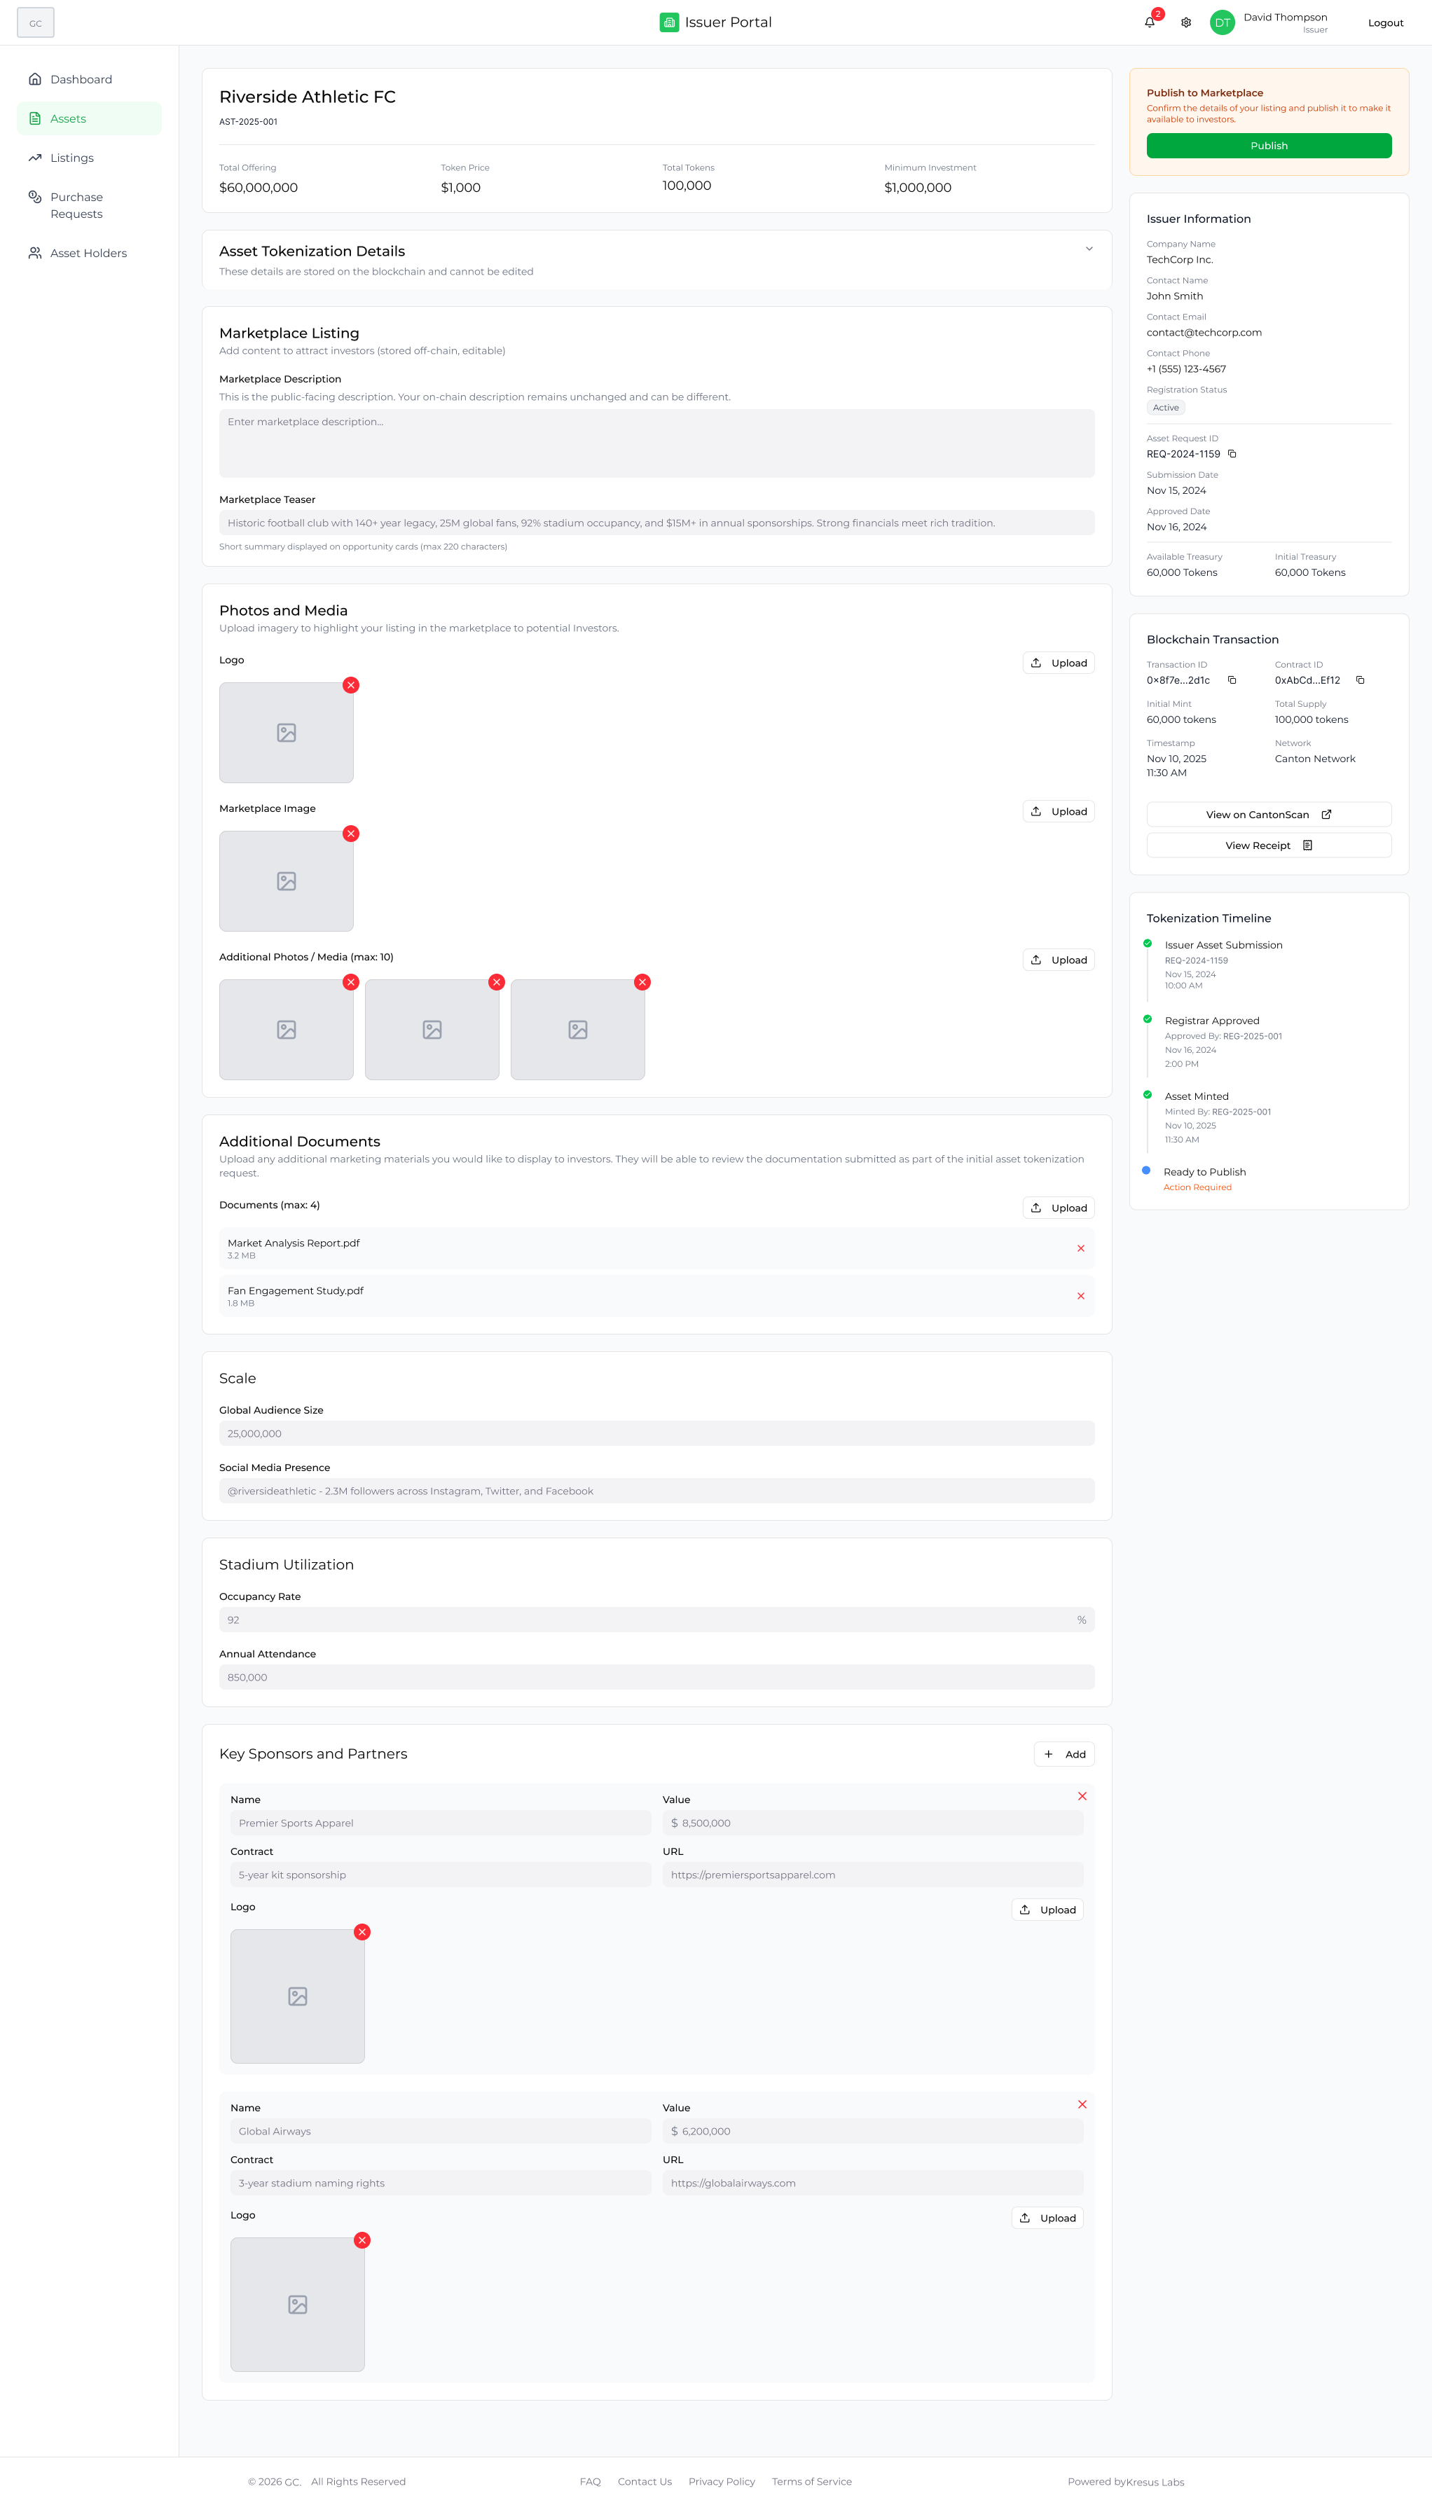Open the Privacy Policy footer link
Viewport: 1432px width, 2505px height.
pyautogui.click(x=721, y=2481)
